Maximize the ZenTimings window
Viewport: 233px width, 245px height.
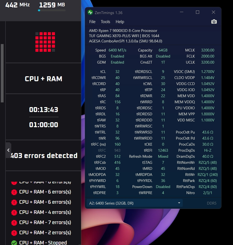click(198, 12)
